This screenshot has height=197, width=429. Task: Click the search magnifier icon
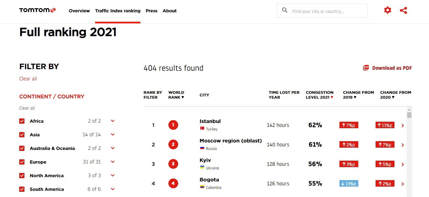click(285, 10)
